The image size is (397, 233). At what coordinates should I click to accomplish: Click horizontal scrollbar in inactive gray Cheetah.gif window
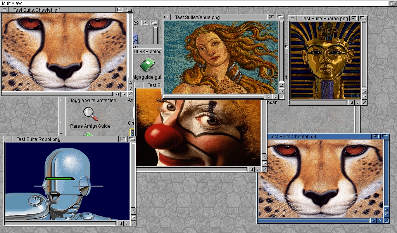57,94
